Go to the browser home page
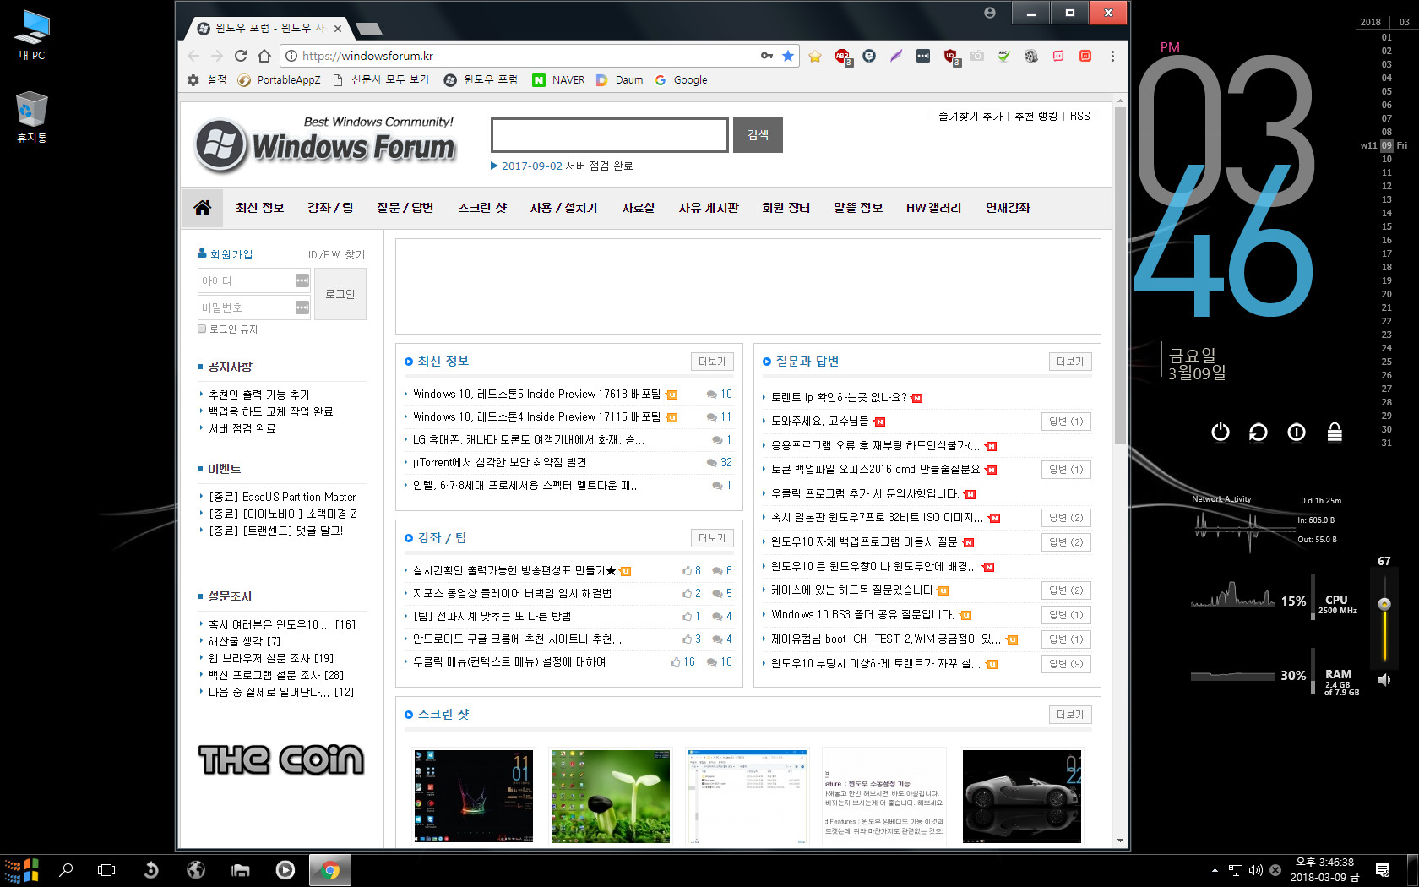The width and height of the screenshot is (1419, 887). tap(264, 56)
